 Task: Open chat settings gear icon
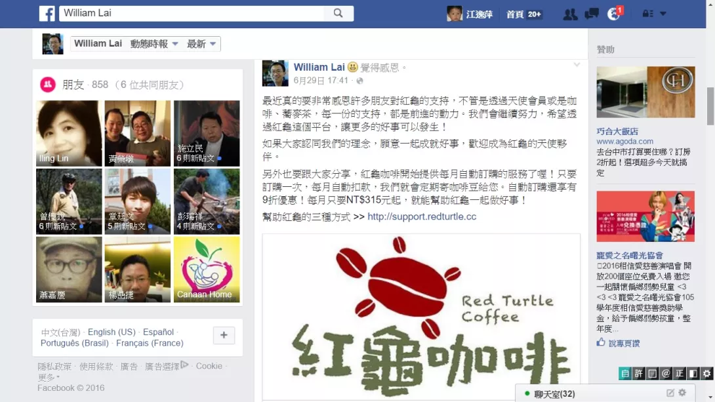682,392
